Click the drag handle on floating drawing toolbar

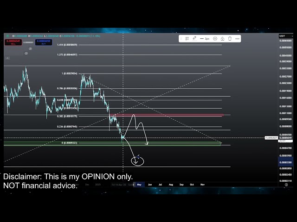[181, 39]
